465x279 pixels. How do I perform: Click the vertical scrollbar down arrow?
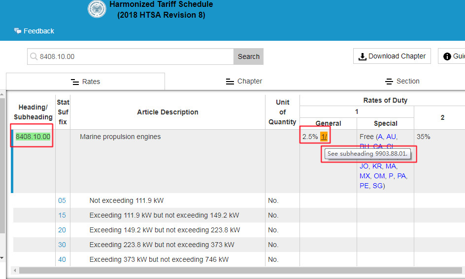click(2, 258)
